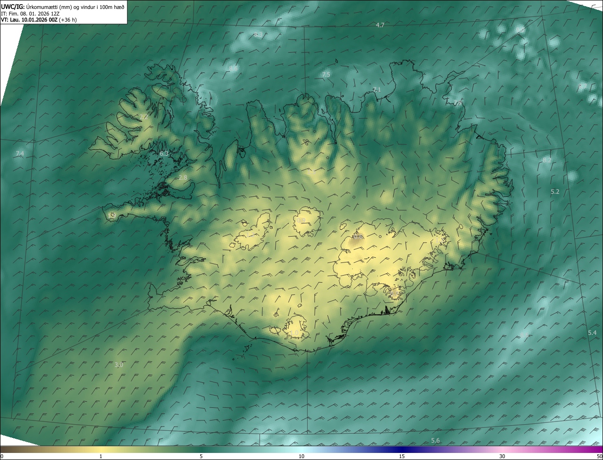This screenshot has width=603, height=460.
Task: Click the 7.5 value label on the map
Action: (x=326, y=75)
